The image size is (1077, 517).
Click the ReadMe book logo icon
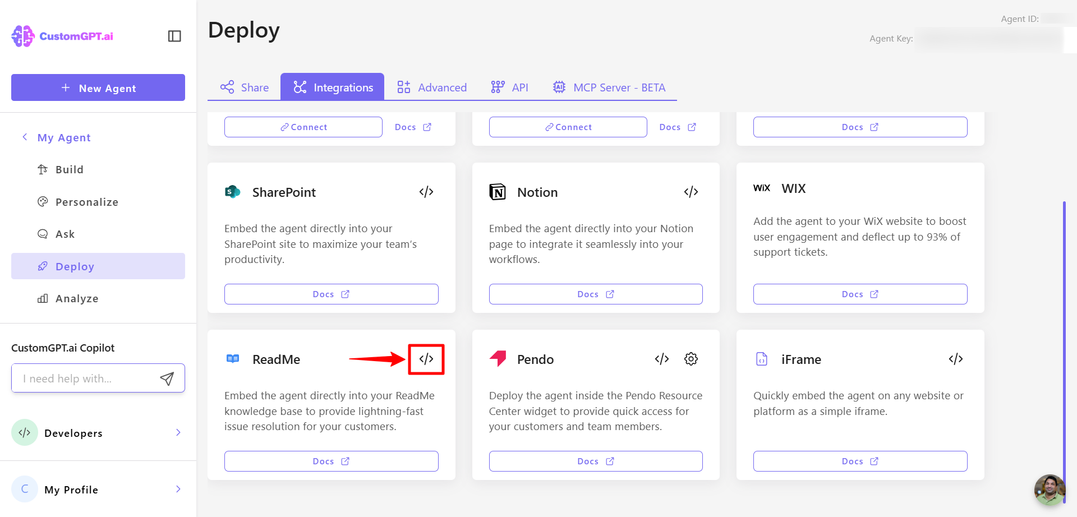tap(233, 358)
